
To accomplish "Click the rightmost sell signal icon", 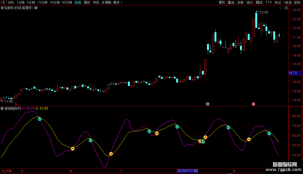I will [x=269, y=133].
